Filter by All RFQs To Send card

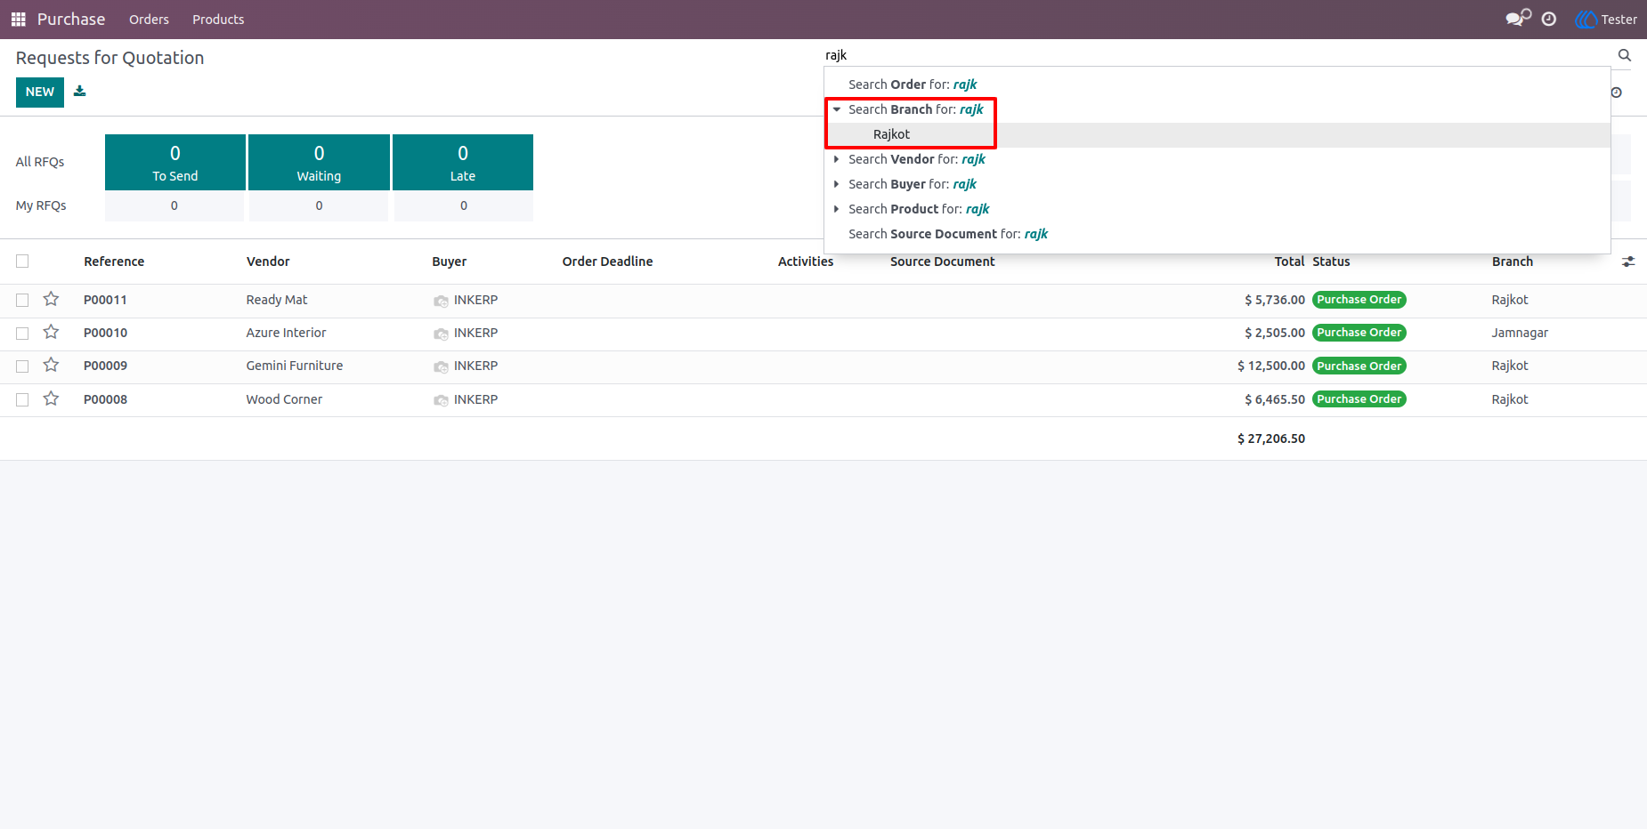[175, 162]
